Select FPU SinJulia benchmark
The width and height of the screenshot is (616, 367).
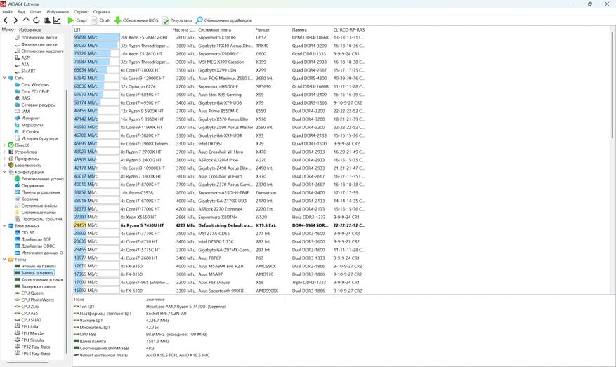coord(30,340)
